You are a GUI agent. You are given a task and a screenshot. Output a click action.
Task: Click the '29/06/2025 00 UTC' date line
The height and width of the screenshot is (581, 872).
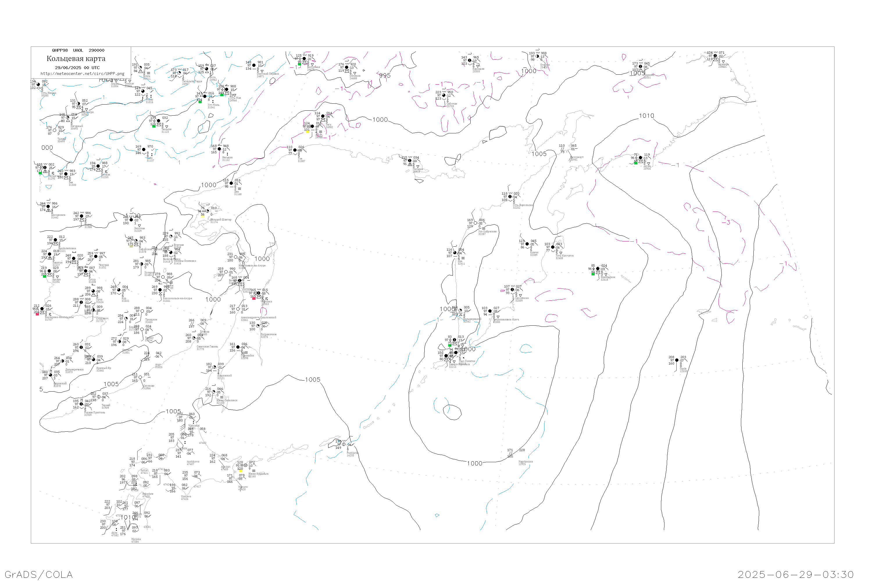[x=77, y=68]
